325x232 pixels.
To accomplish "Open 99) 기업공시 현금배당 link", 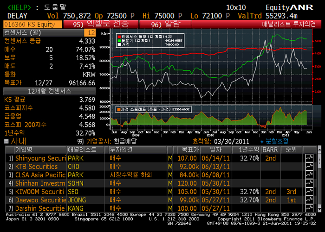I will tap(107, 141).
